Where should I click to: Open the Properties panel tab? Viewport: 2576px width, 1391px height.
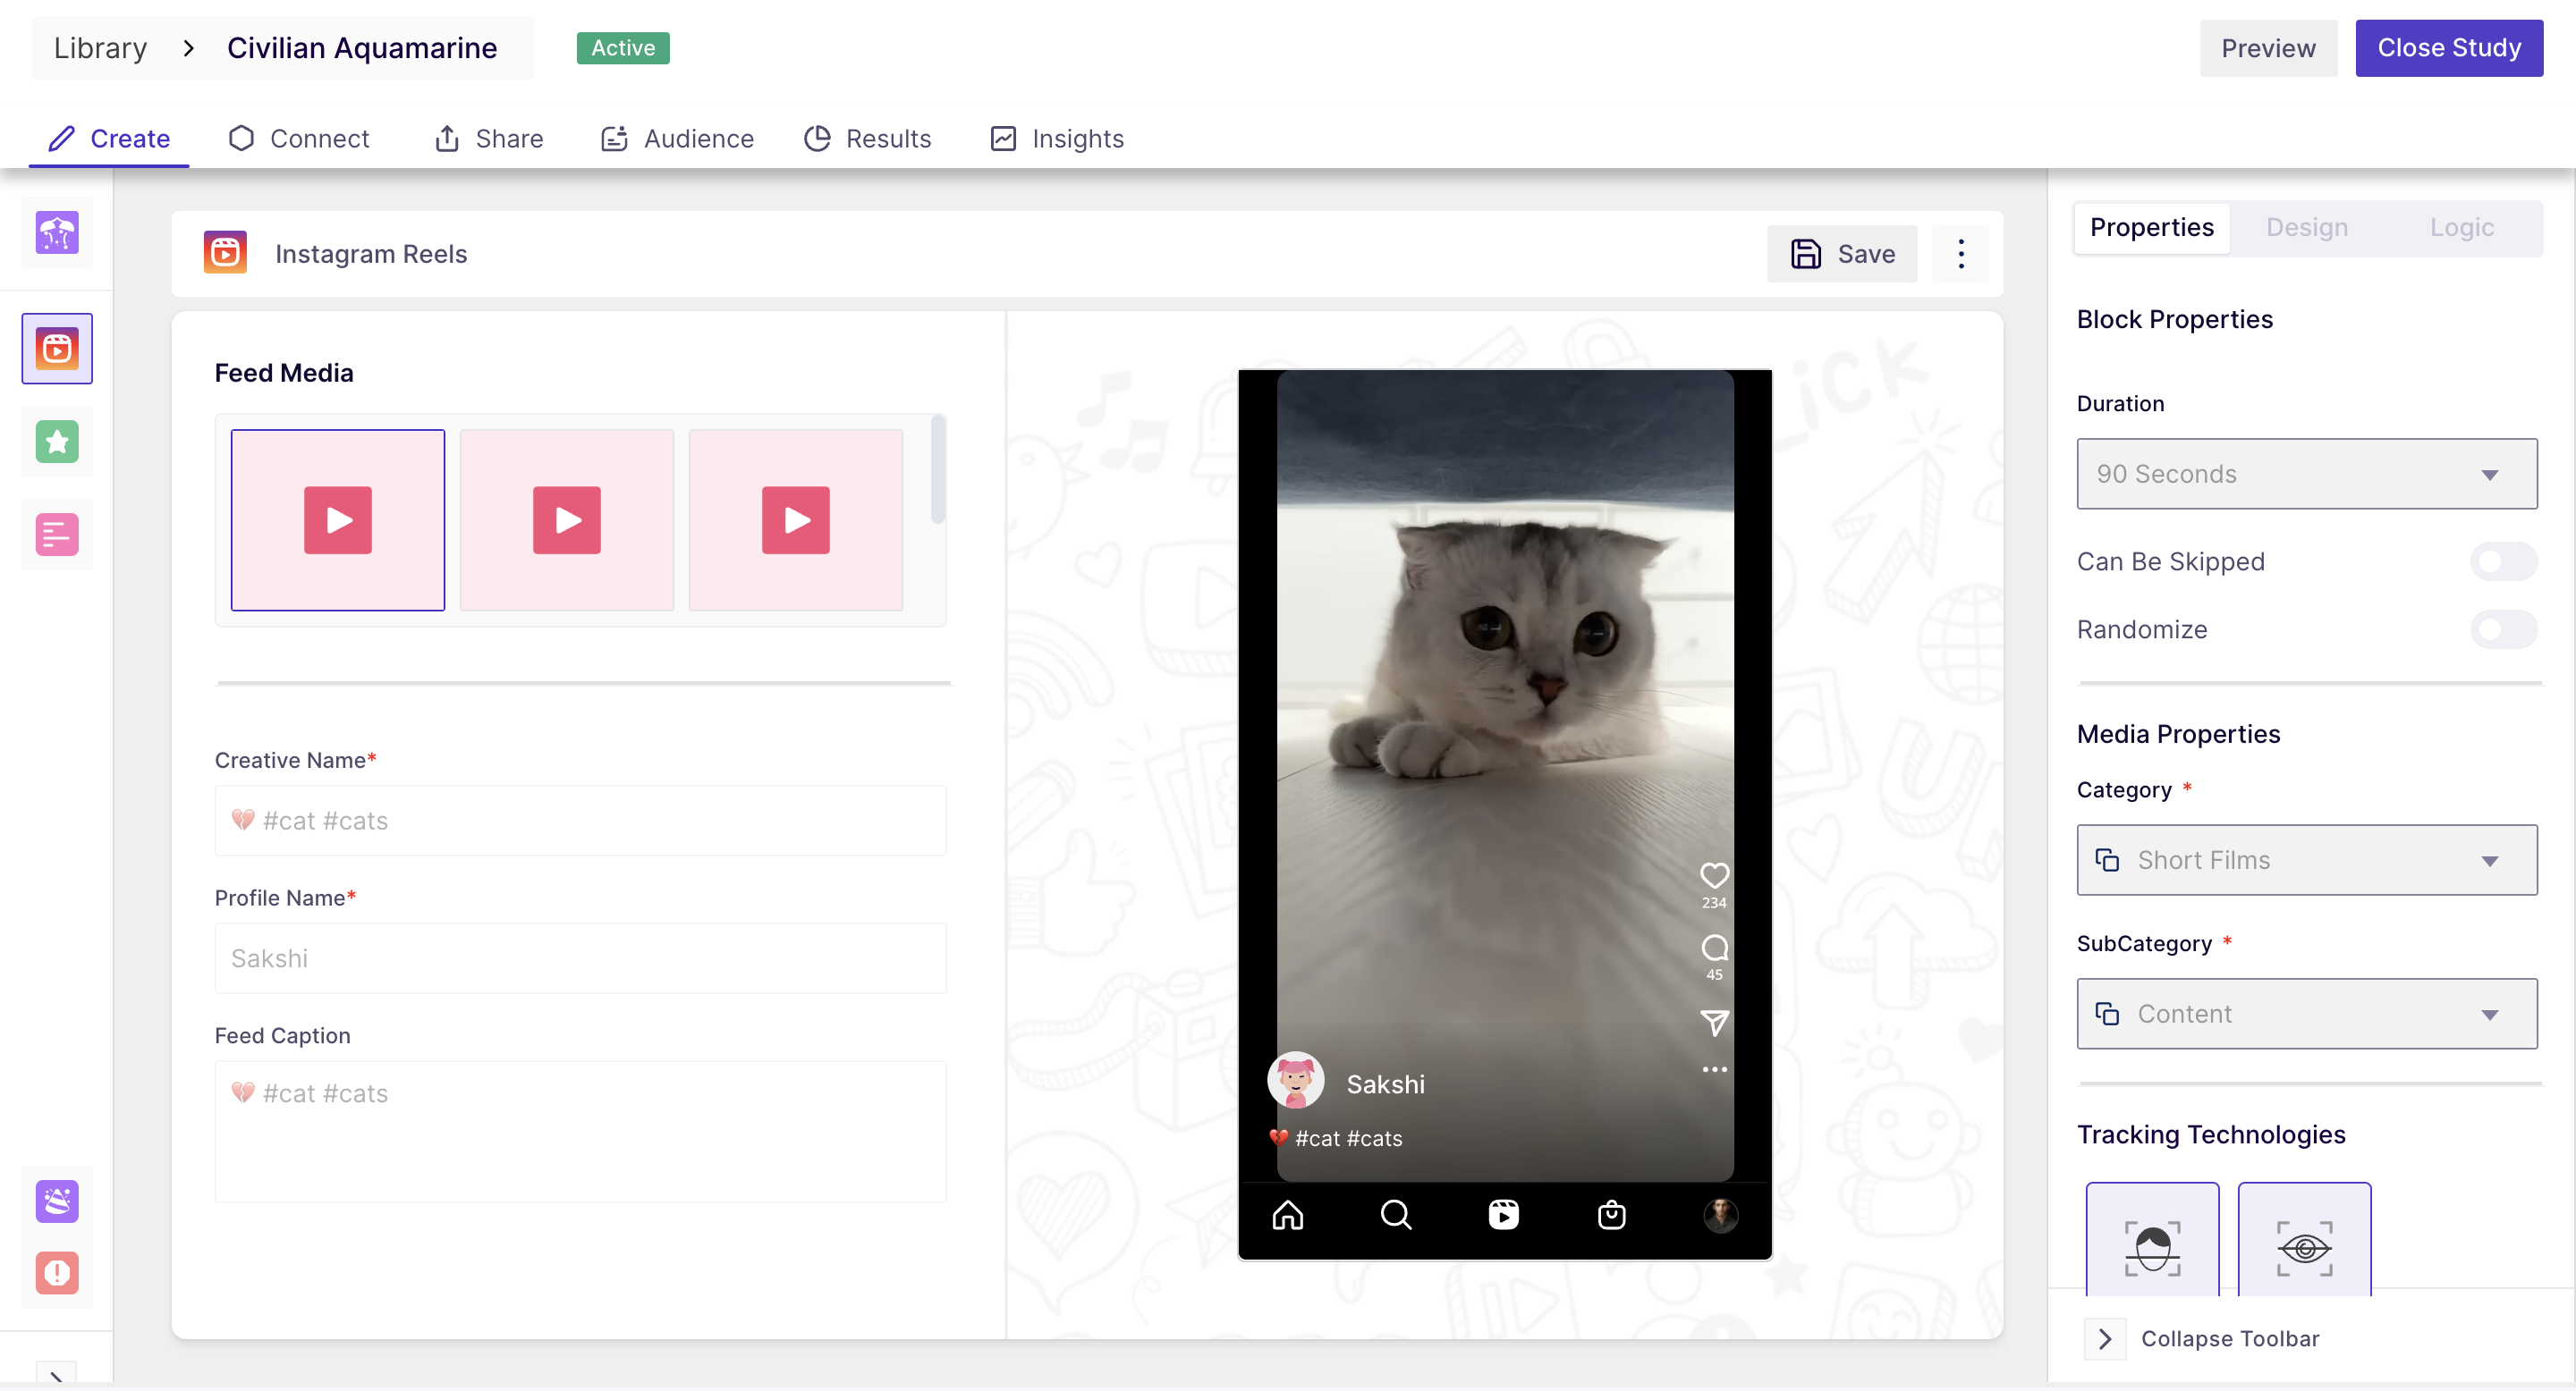[2152, 228]
